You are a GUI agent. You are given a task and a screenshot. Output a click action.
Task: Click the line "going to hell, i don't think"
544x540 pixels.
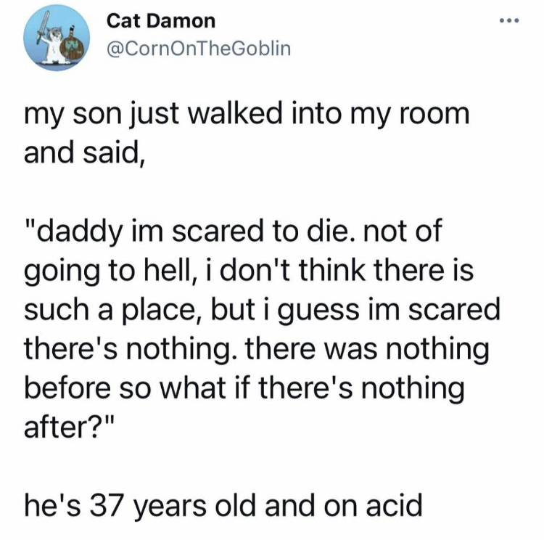[x=249, y=273]
